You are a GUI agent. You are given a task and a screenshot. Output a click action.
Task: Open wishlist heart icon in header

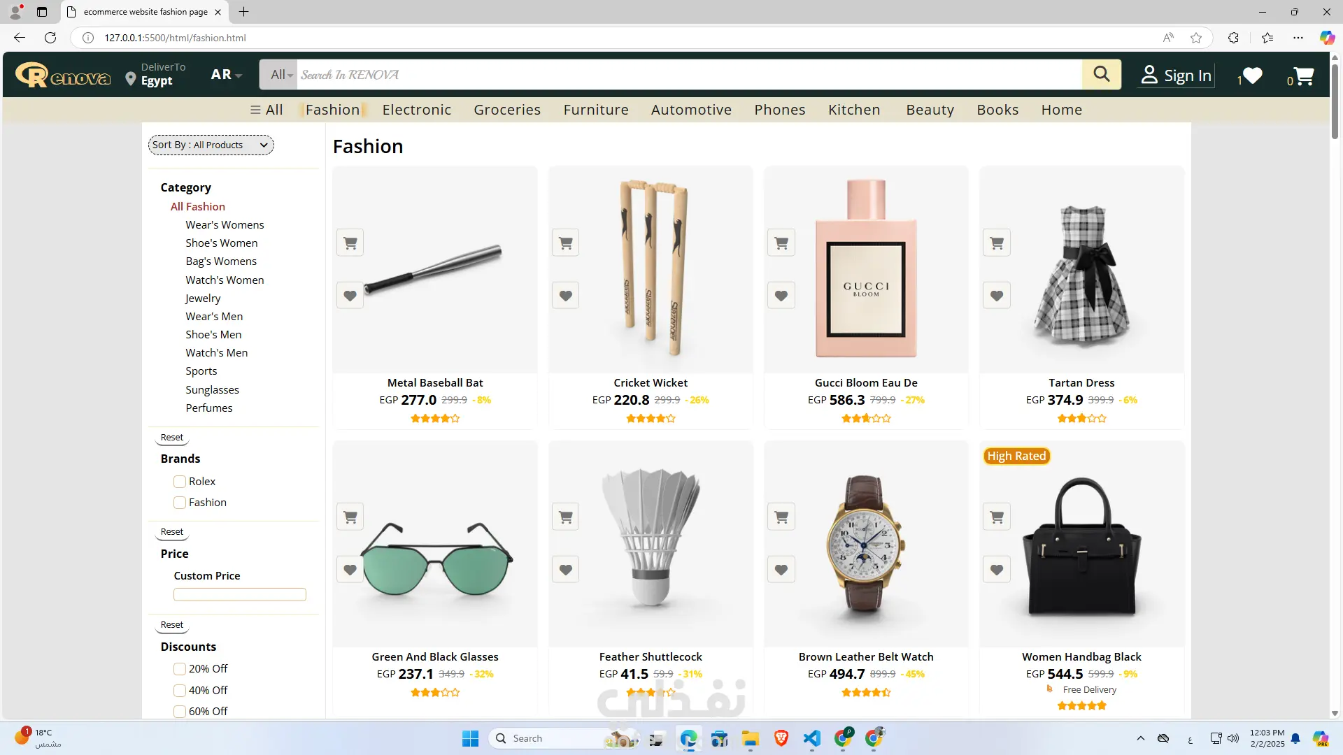[1251, 75]
